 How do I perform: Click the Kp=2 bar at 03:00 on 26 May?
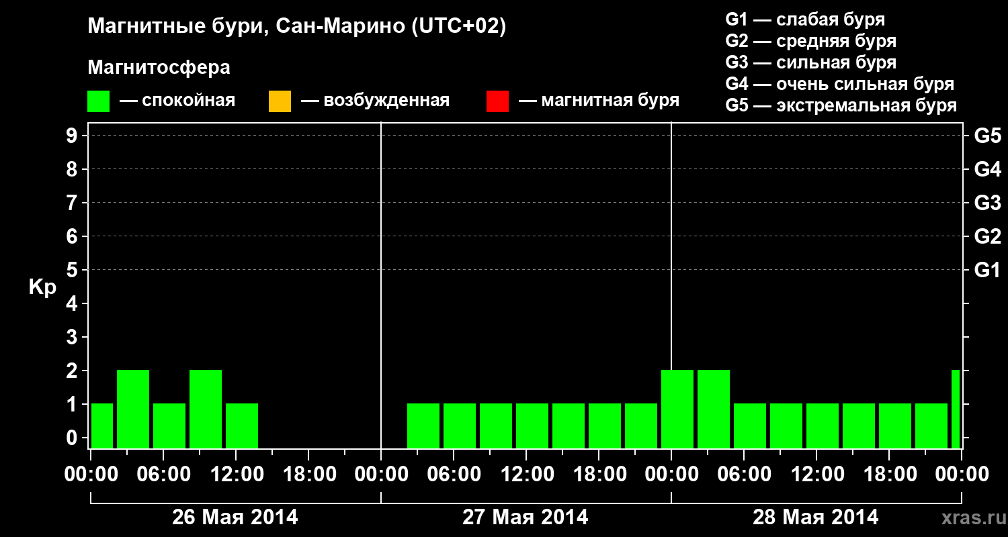pos(133,409)
